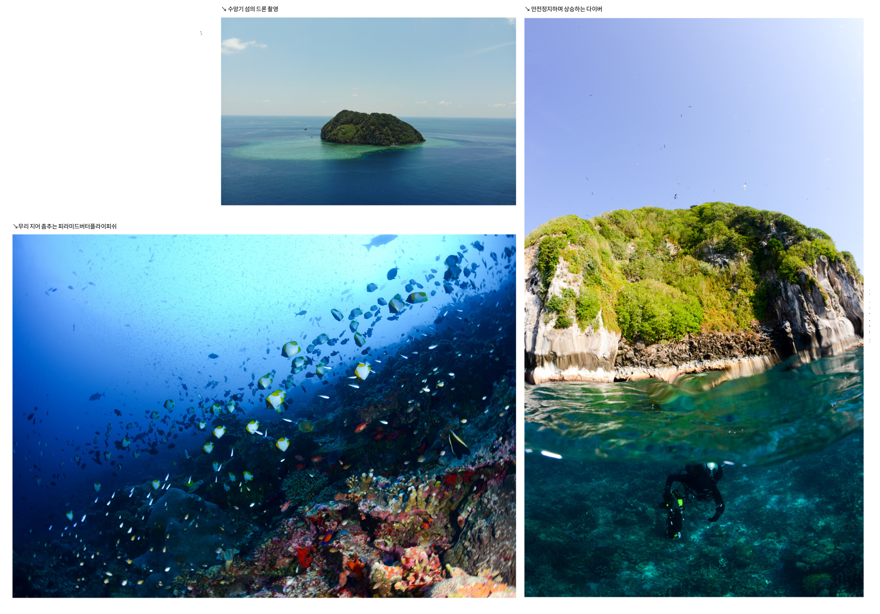Click the arrow before the drone photo caption
The height and width of the screenshot is (614, 880).
pos(224,9)
